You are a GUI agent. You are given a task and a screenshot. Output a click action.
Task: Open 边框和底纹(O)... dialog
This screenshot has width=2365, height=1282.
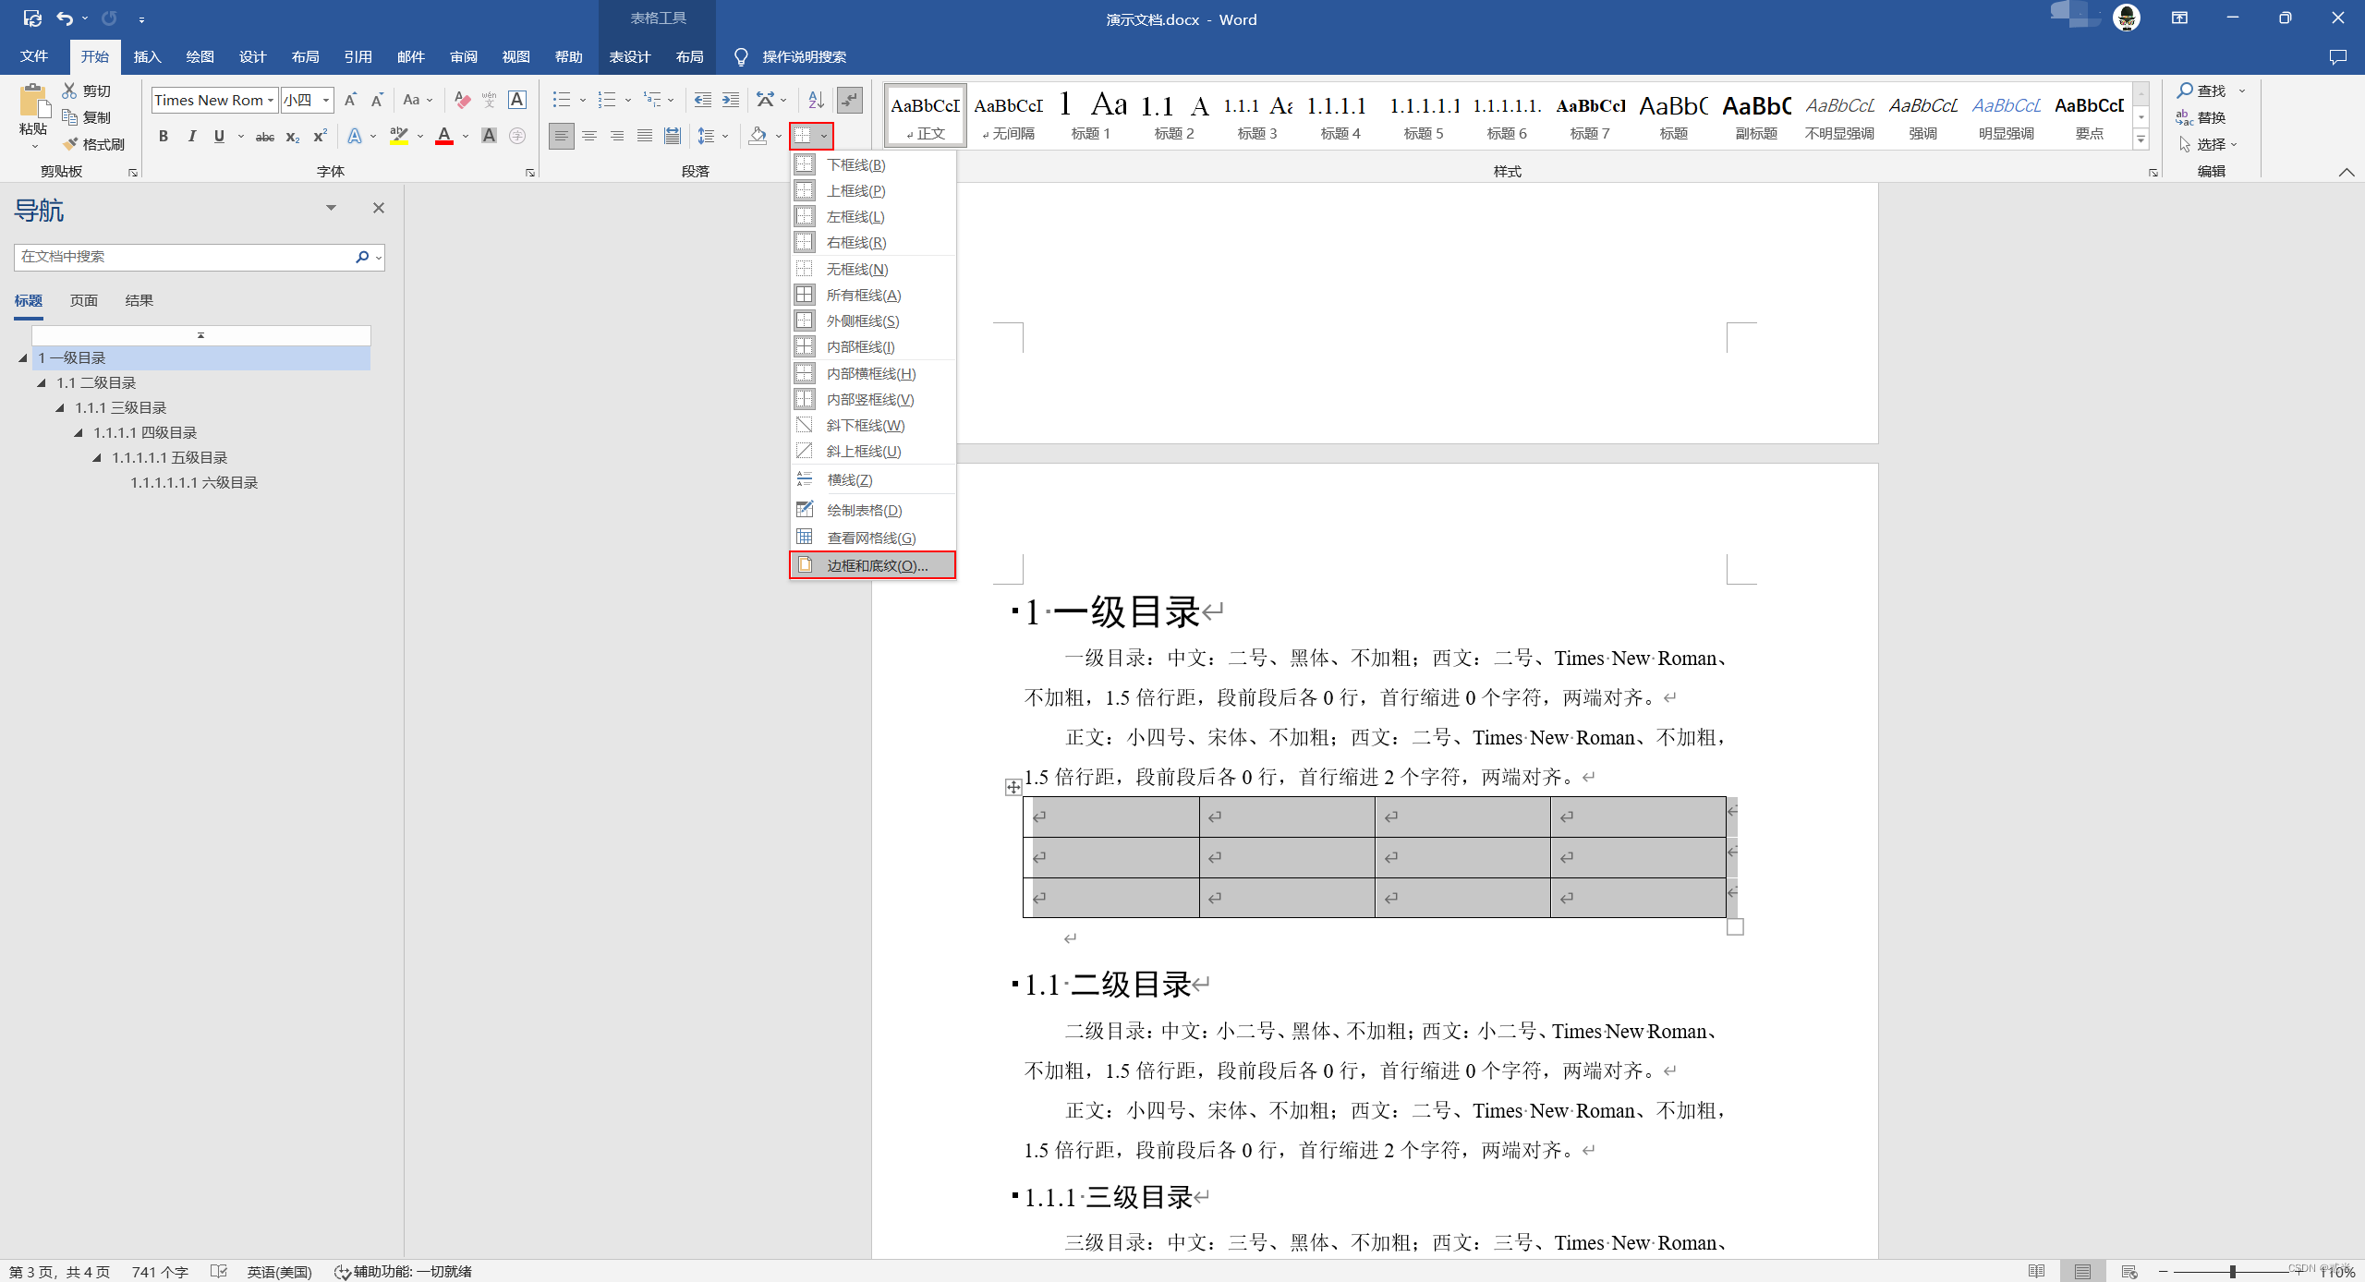pyautogui.click(x=873, y=565)
